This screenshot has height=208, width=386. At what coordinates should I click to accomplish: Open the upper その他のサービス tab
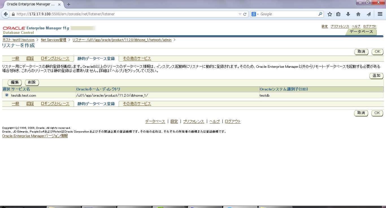(x=137, y=58)
